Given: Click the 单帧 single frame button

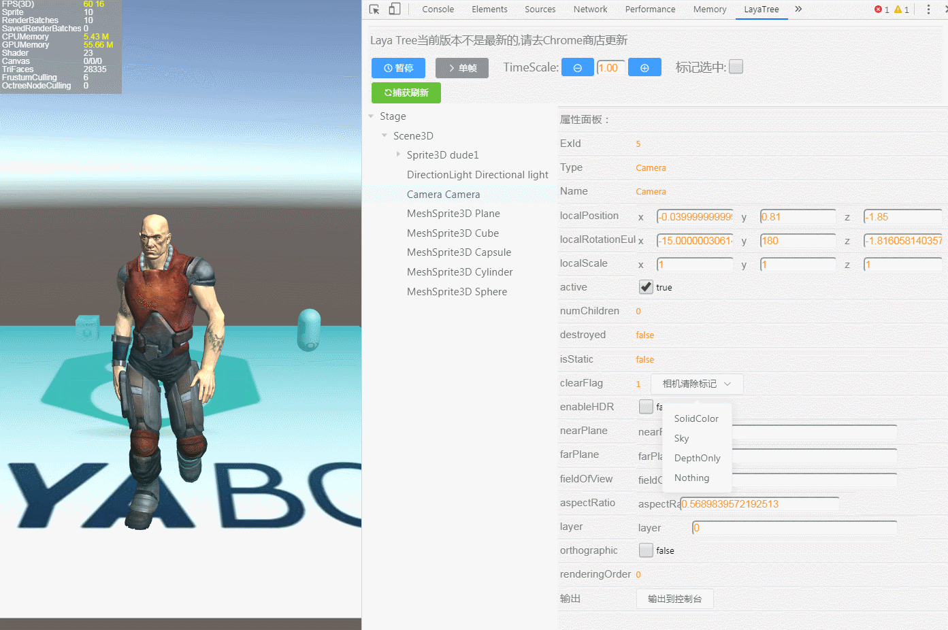Looking at the screenshot, I should point(462,68).
